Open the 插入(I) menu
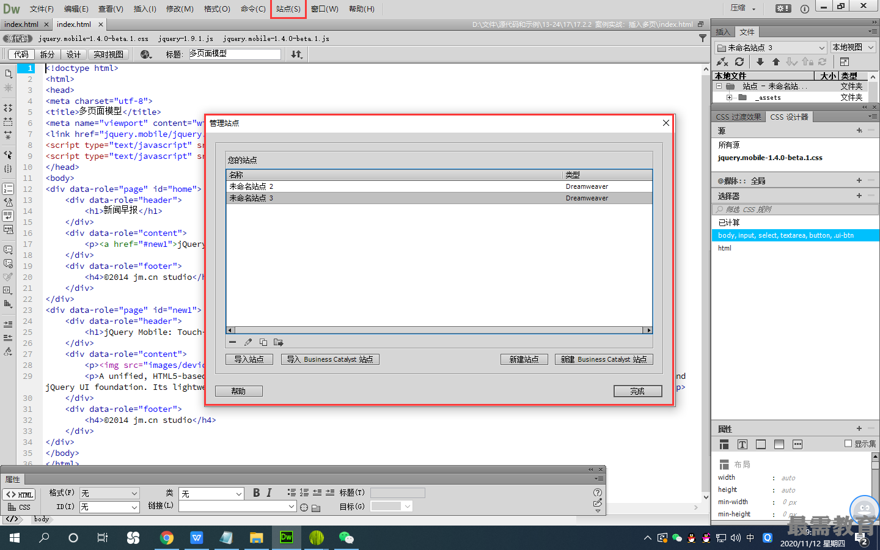Image resolution: width=880 pixels, height=550 pixels. (145, 9)
